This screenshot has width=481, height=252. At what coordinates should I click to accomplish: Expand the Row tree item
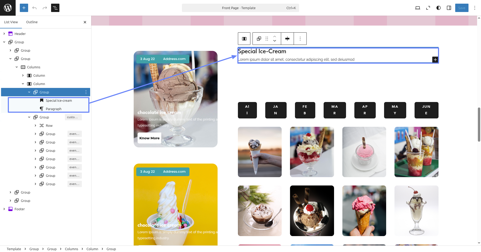coord(35,125)
